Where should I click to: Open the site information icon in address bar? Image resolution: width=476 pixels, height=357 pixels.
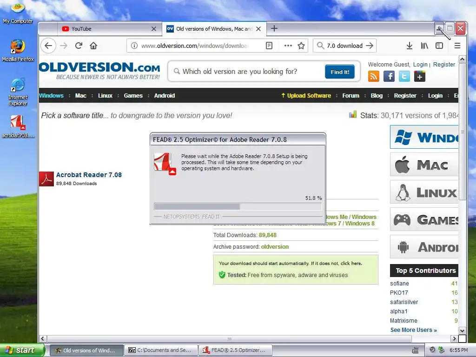(x=134, y=46)
